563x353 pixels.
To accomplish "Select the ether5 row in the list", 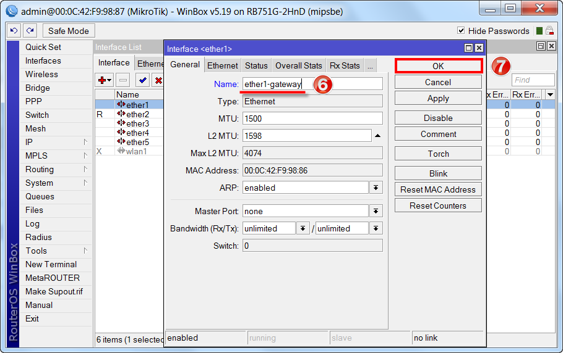I will [129, 142].
